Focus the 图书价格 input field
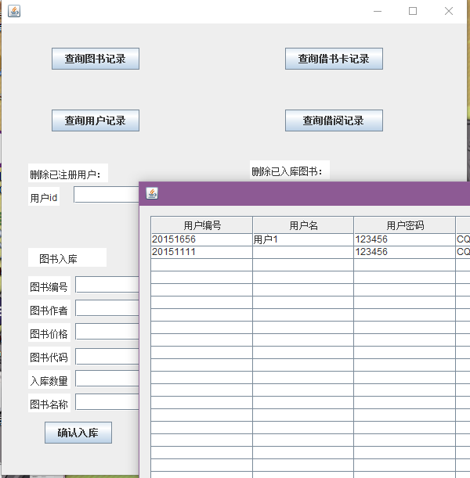 pos(107,332)
